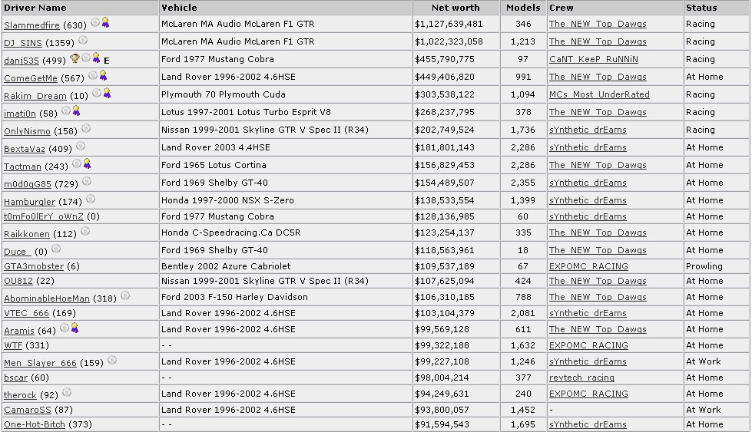This screenshot has height=432, width=752.
Task: Click the silver coin icon next to AbominableHoeMan
Action: [125, 295]
